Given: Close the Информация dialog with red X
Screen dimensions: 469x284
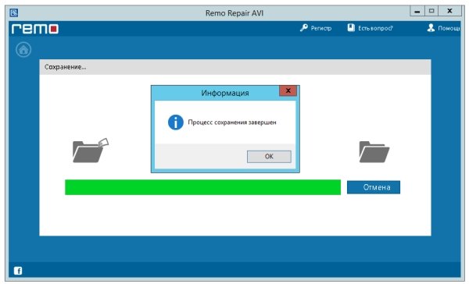Looking at the screenshot, I should [x=288, y=91].
